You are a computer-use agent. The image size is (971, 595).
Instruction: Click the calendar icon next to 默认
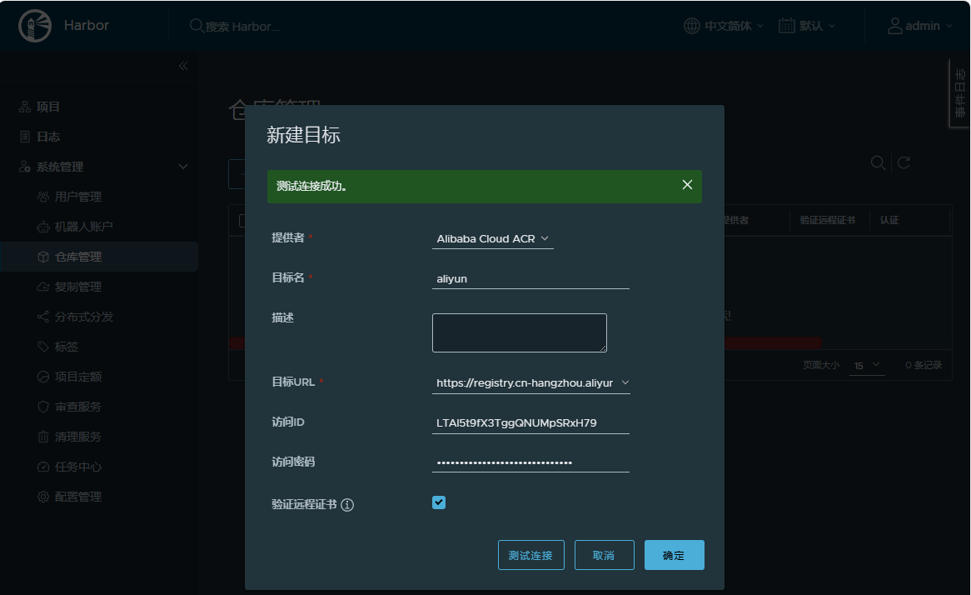click(786, 26)
